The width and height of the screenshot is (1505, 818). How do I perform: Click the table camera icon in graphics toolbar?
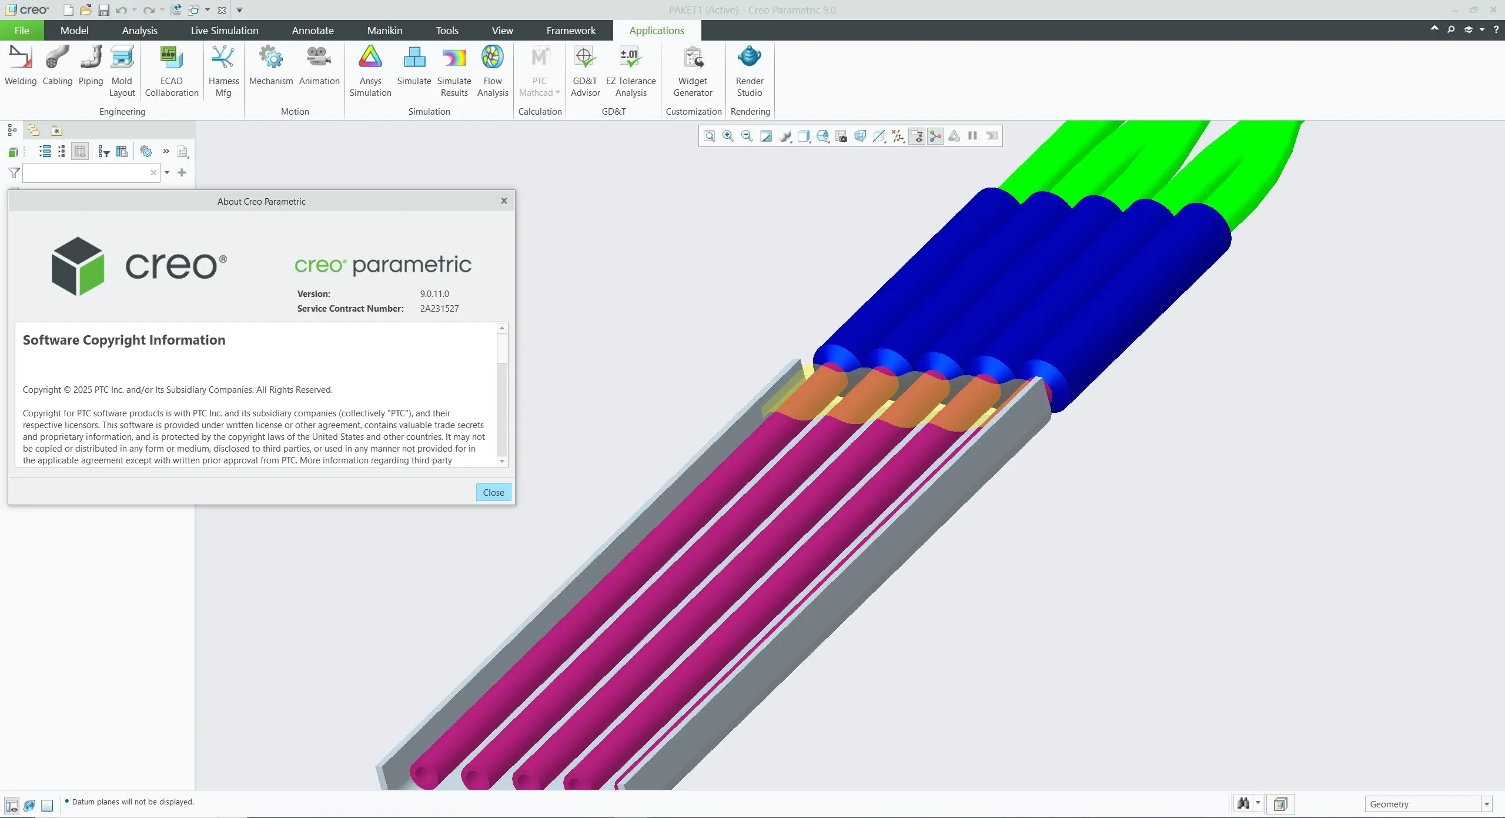point(841,136)
